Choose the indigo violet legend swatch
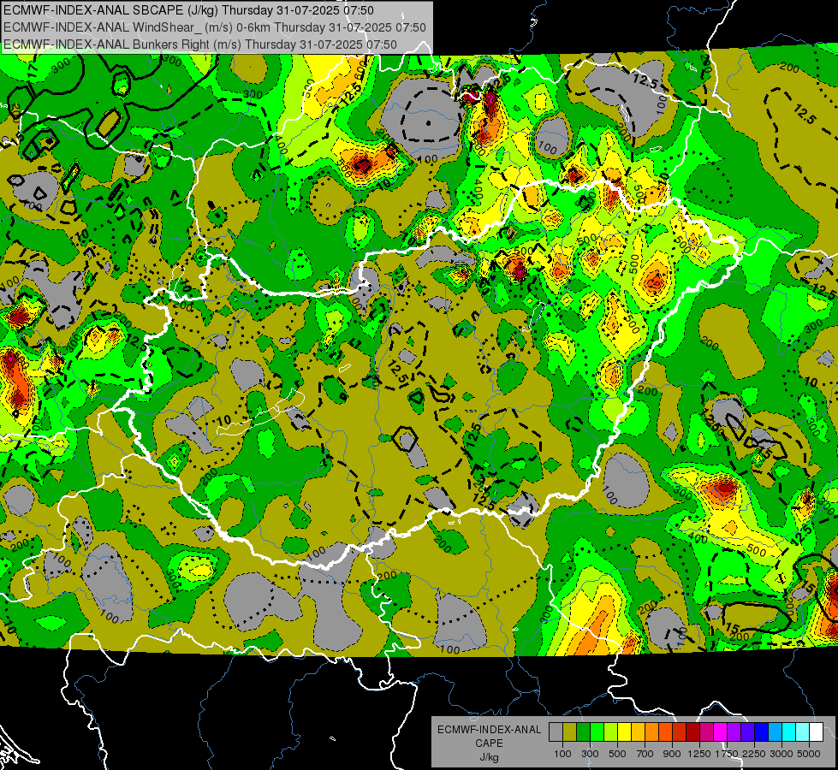 pyautogui.click(x=747, y=731)
